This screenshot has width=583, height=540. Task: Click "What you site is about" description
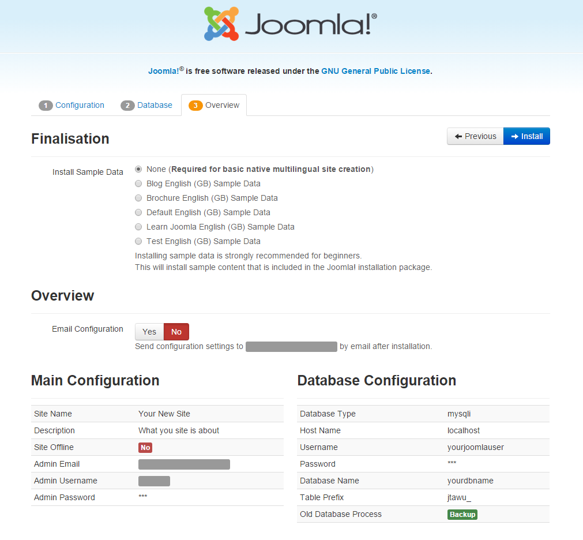click(179, 430)
